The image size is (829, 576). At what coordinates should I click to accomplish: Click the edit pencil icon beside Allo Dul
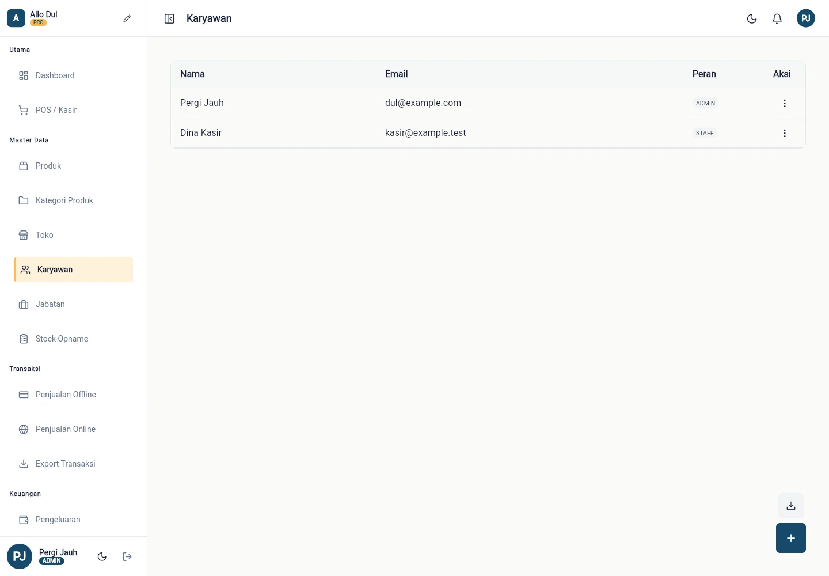pyautogui.click(x=127, y=18)
